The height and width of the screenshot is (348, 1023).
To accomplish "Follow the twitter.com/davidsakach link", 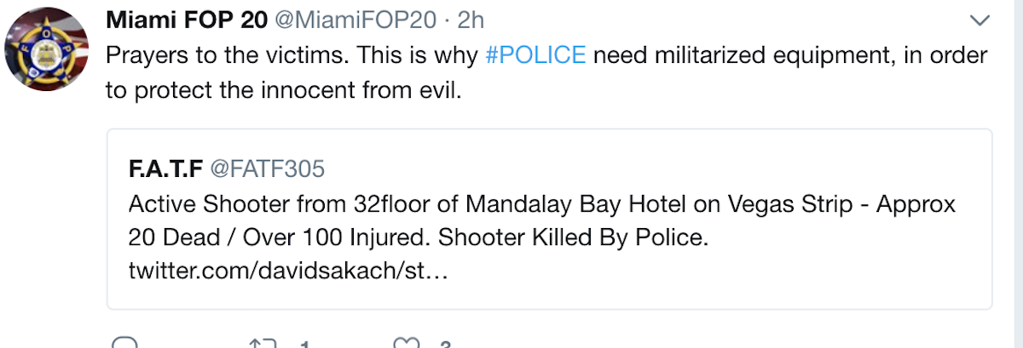I will coord(287,272).
